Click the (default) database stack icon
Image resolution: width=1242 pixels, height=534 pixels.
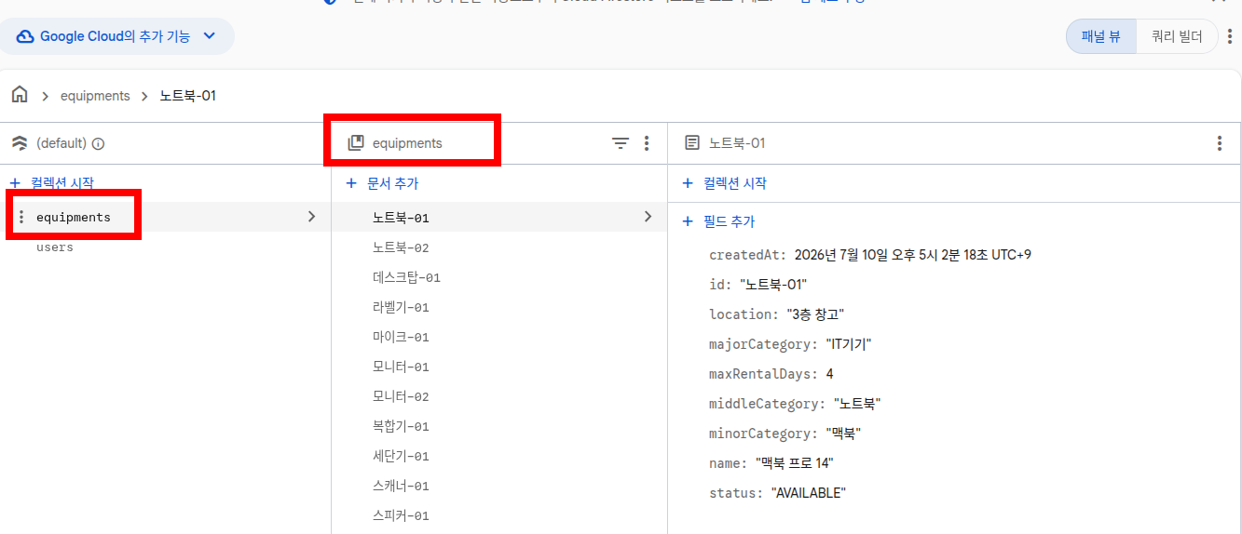(20, 143)
